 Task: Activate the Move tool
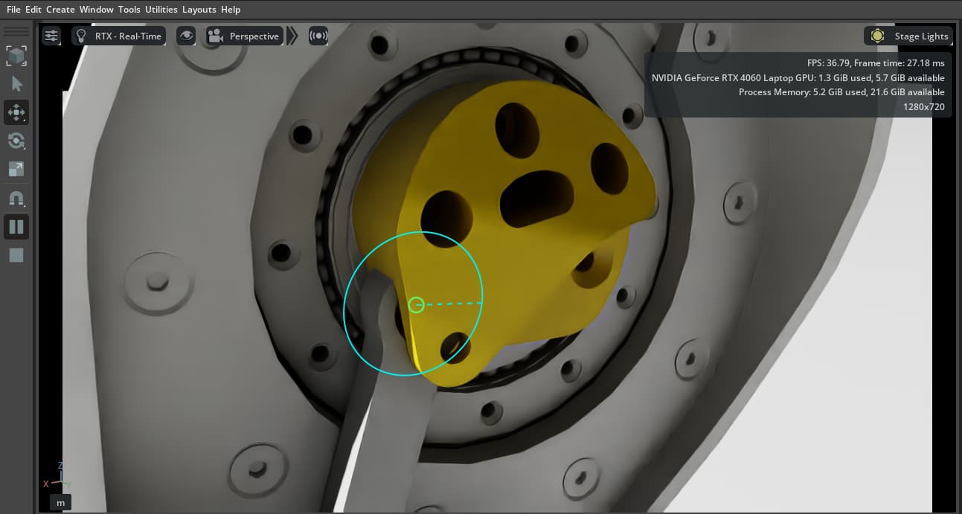(x=16, y=113)
